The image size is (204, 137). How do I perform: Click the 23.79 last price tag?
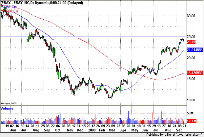[191, 42]
